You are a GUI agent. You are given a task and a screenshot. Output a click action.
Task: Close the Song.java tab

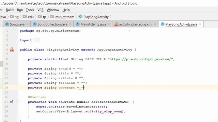tap(27, 24)
